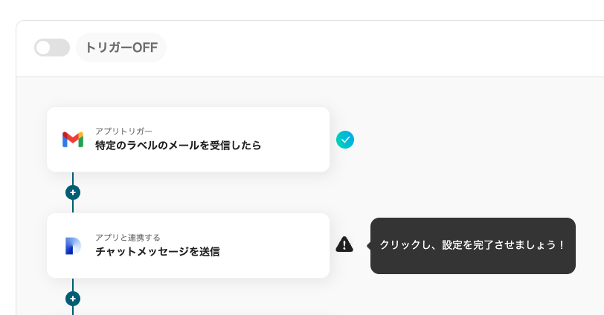This screenshot has height=315, width=604.
Task: Click the teal completed checkmark icon
Action: tap(345, 139)
